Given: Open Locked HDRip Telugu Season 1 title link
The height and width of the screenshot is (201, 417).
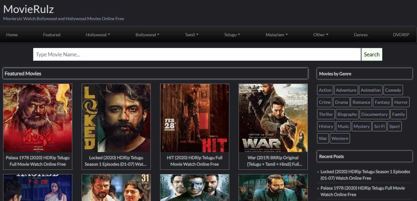Looking at the screenshot, I should (x=116, y=161).
